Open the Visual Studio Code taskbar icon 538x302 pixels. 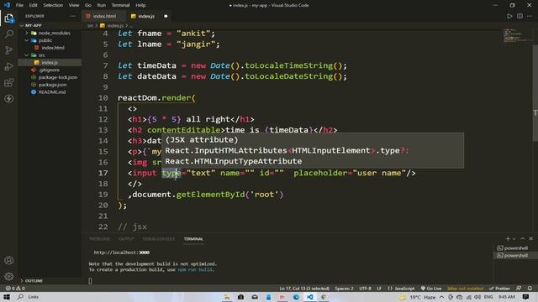click(x=310, y=297)
